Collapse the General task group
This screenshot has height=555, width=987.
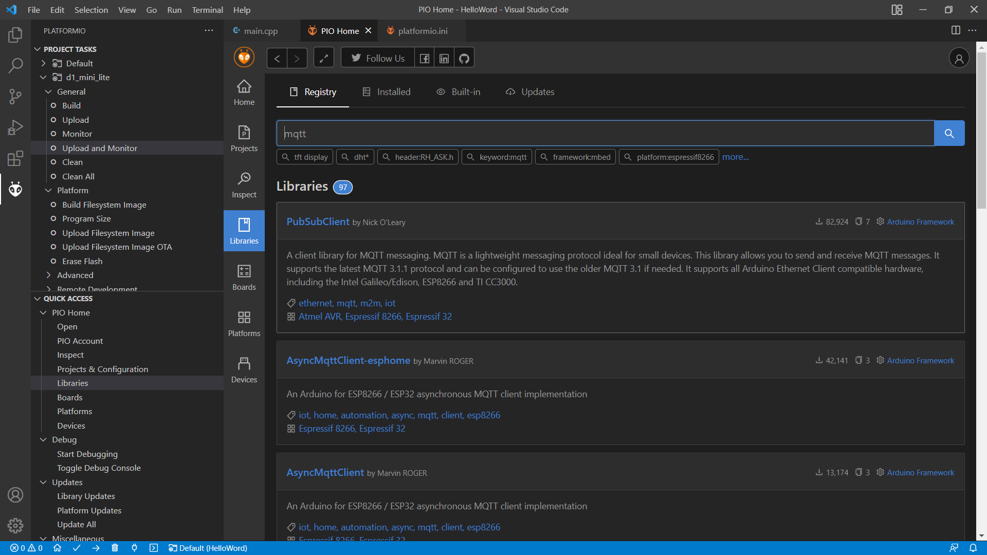click(49, 91)
